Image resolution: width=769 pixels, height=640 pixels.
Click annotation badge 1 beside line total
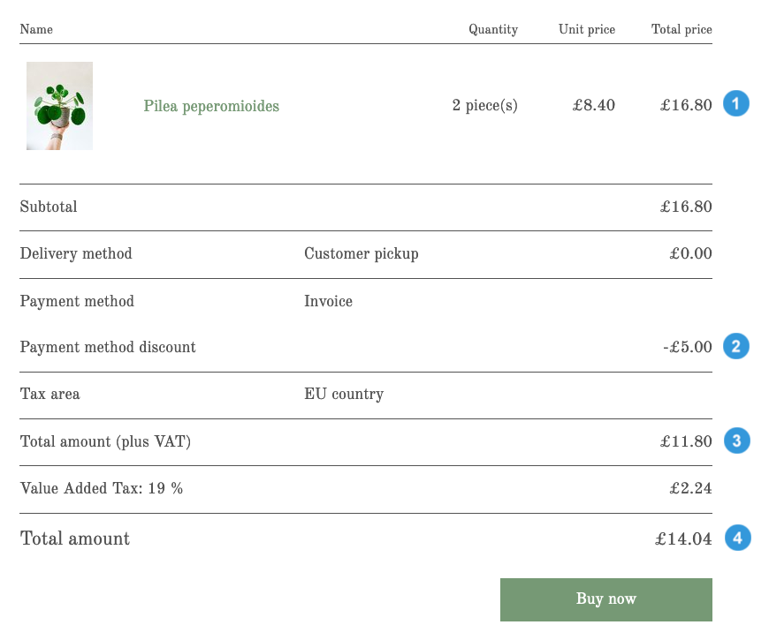[x=735, y=103]
